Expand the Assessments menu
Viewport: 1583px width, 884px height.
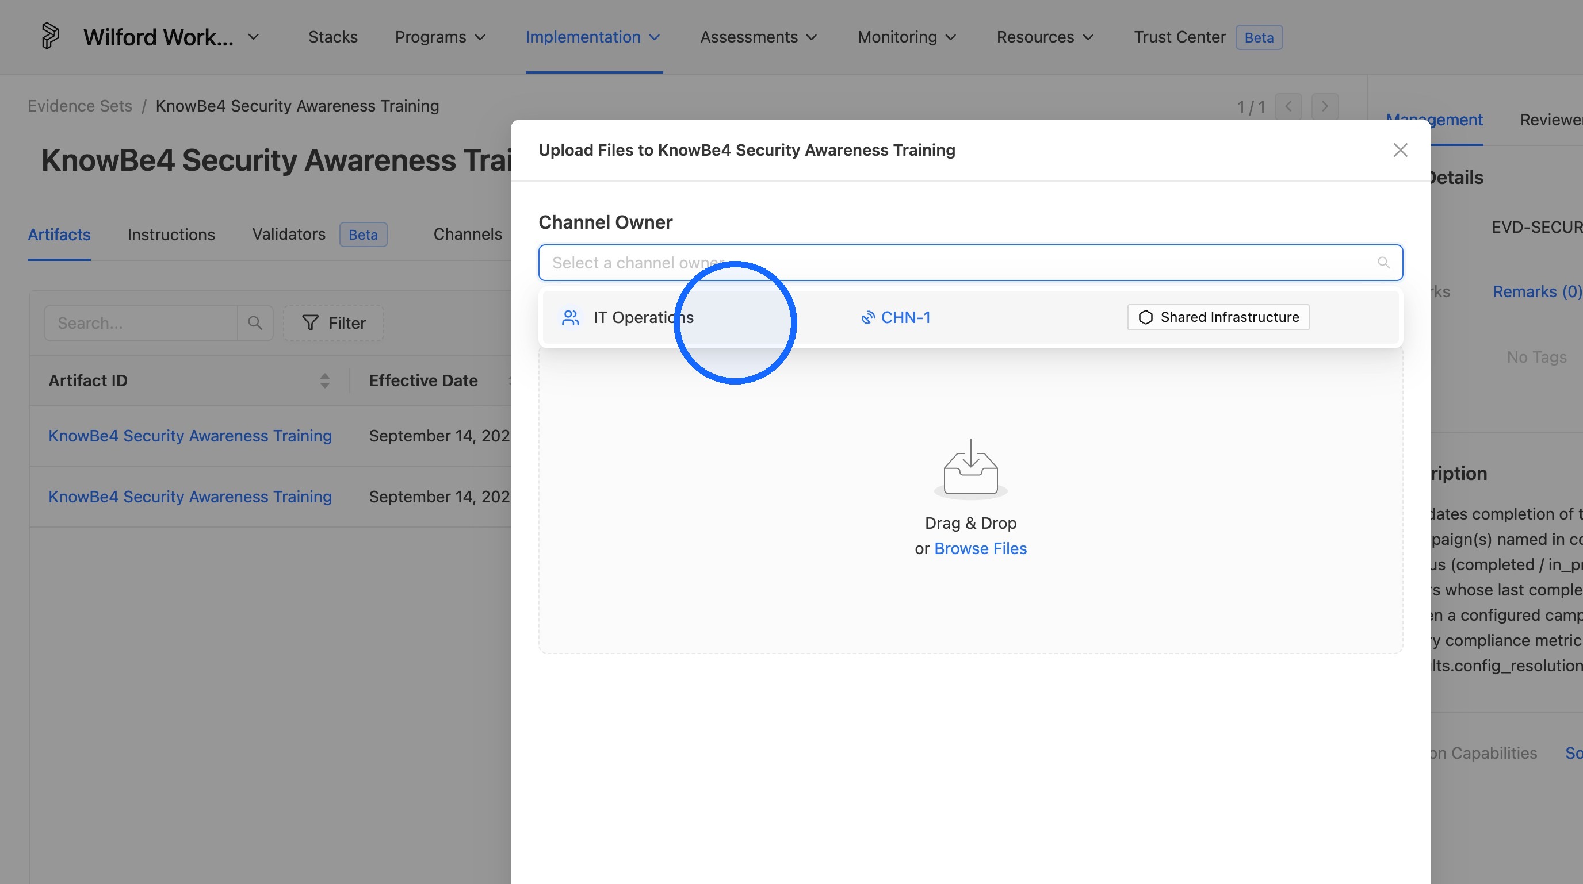pyautogui.click(x=759, y=37)
